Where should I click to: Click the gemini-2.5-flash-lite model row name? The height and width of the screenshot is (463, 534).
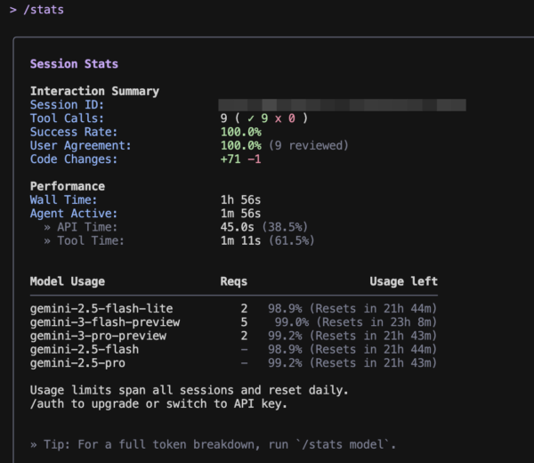click(x=99, y=308)
